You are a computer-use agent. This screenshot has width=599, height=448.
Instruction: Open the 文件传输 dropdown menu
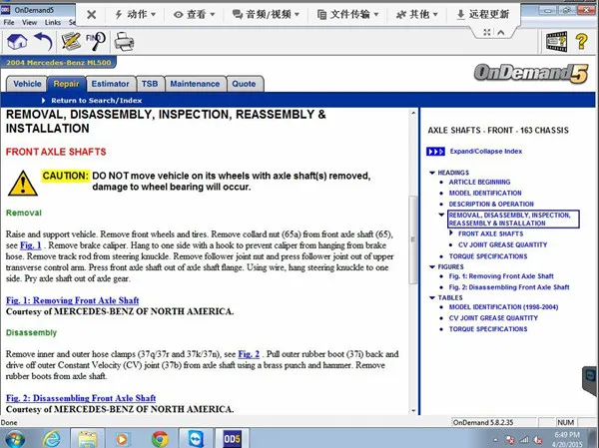click(x=348, y=15)
